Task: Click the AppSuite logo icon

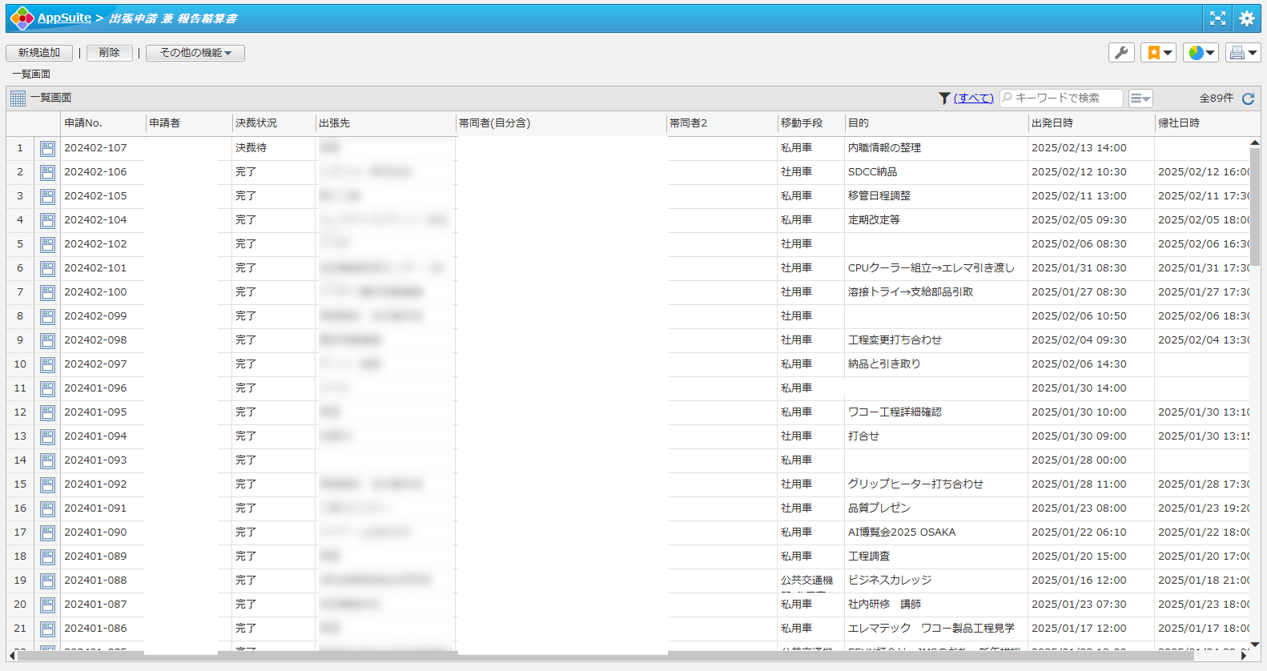Action: coord(22,18)
